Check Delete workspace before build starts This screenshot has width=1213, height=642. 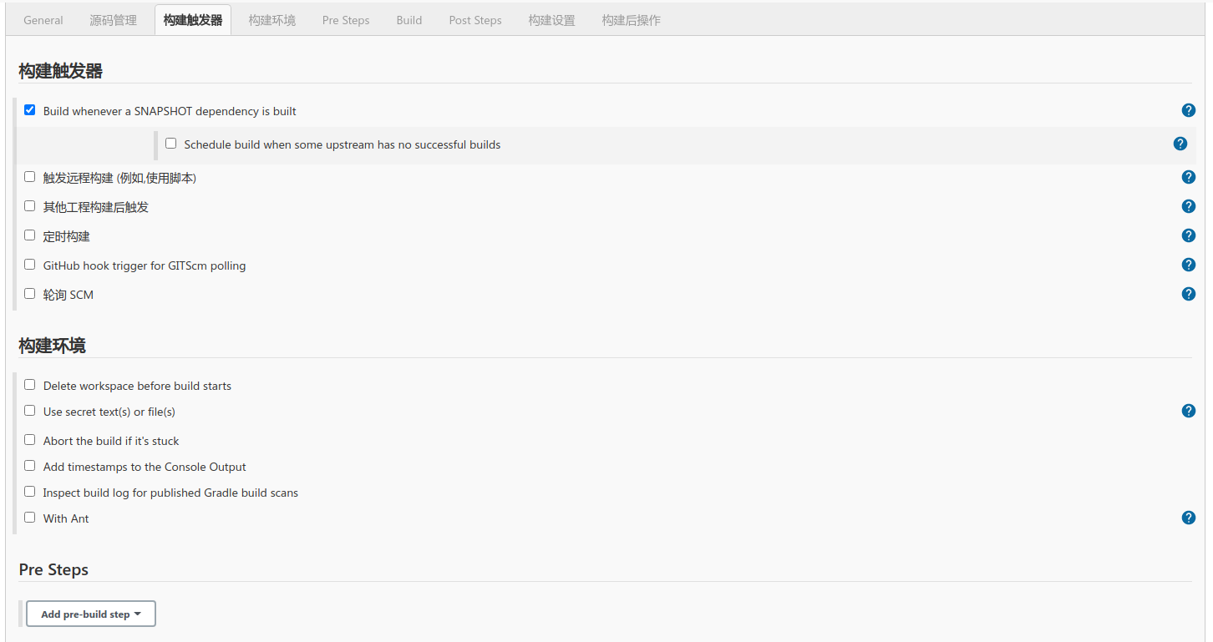coord(30,385)
